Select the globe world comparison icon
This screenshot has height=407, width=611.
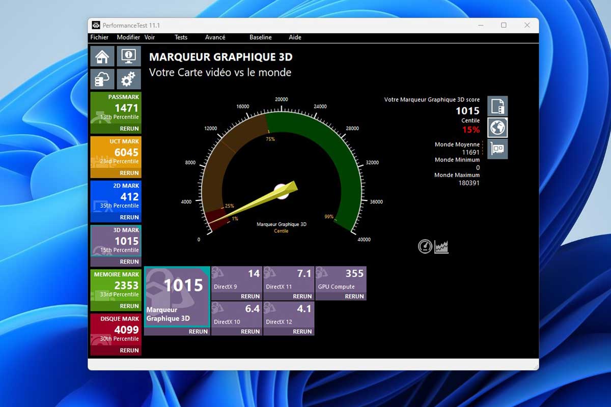(x=497, y=128)
